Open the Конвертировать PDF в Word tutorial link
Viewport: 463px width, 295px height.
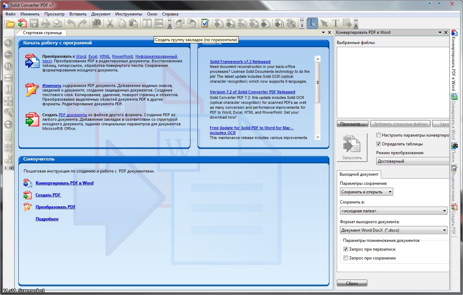click(x=64, y=183)
